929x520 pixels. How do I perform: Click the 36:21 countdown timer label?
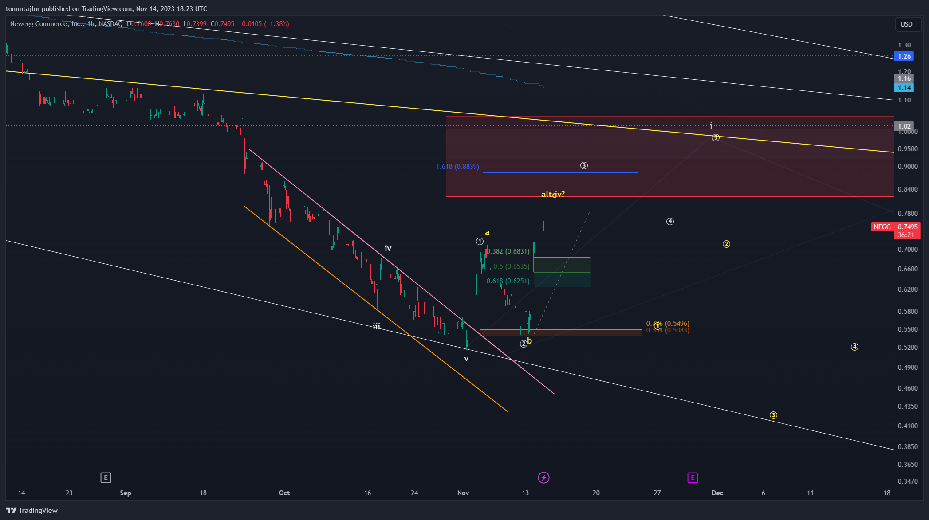906,235
